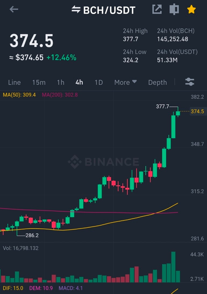This screenshot has height=294, width=207.
Task: Open the chart indicator settings sliders icon
Action: click(x=190, y=82)
